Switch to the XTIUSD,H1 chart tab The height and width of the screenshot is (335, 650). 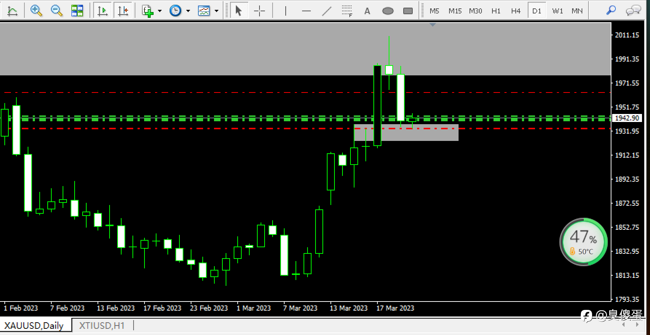[102, 326]
